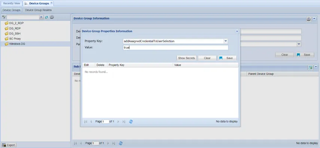320x148 pixels.
Task: Go to last page in bottom Sub Device Groups pager
Action: (x=114, y=143)
